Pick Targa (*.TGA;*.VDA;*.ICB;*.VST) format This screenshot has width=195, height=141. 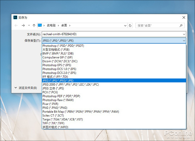pos(114,119)
